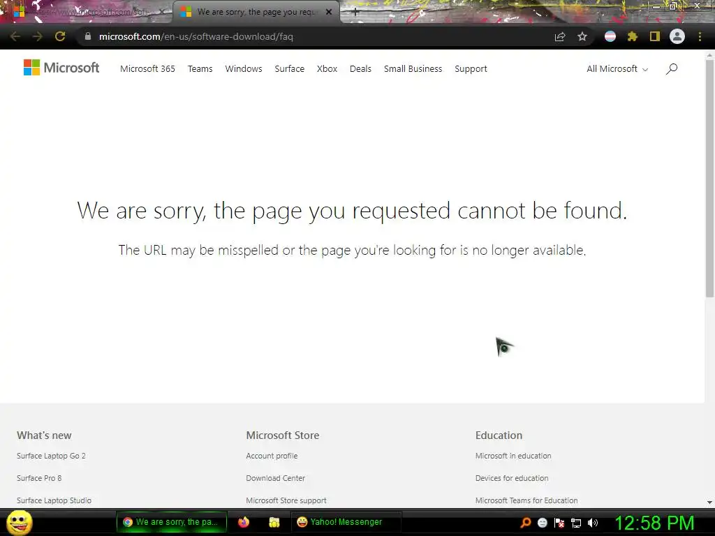Open the Deals nav item
Viewport: 715px width, 536px height.
click(x=360, y=69)
